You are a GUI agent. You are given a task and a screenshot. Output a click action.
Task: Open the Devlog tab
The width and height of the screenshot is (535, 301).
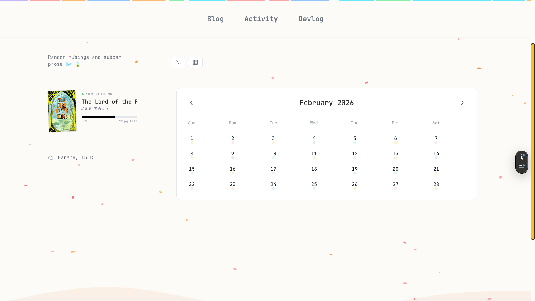pyautogui.click(x=311, y=19)
